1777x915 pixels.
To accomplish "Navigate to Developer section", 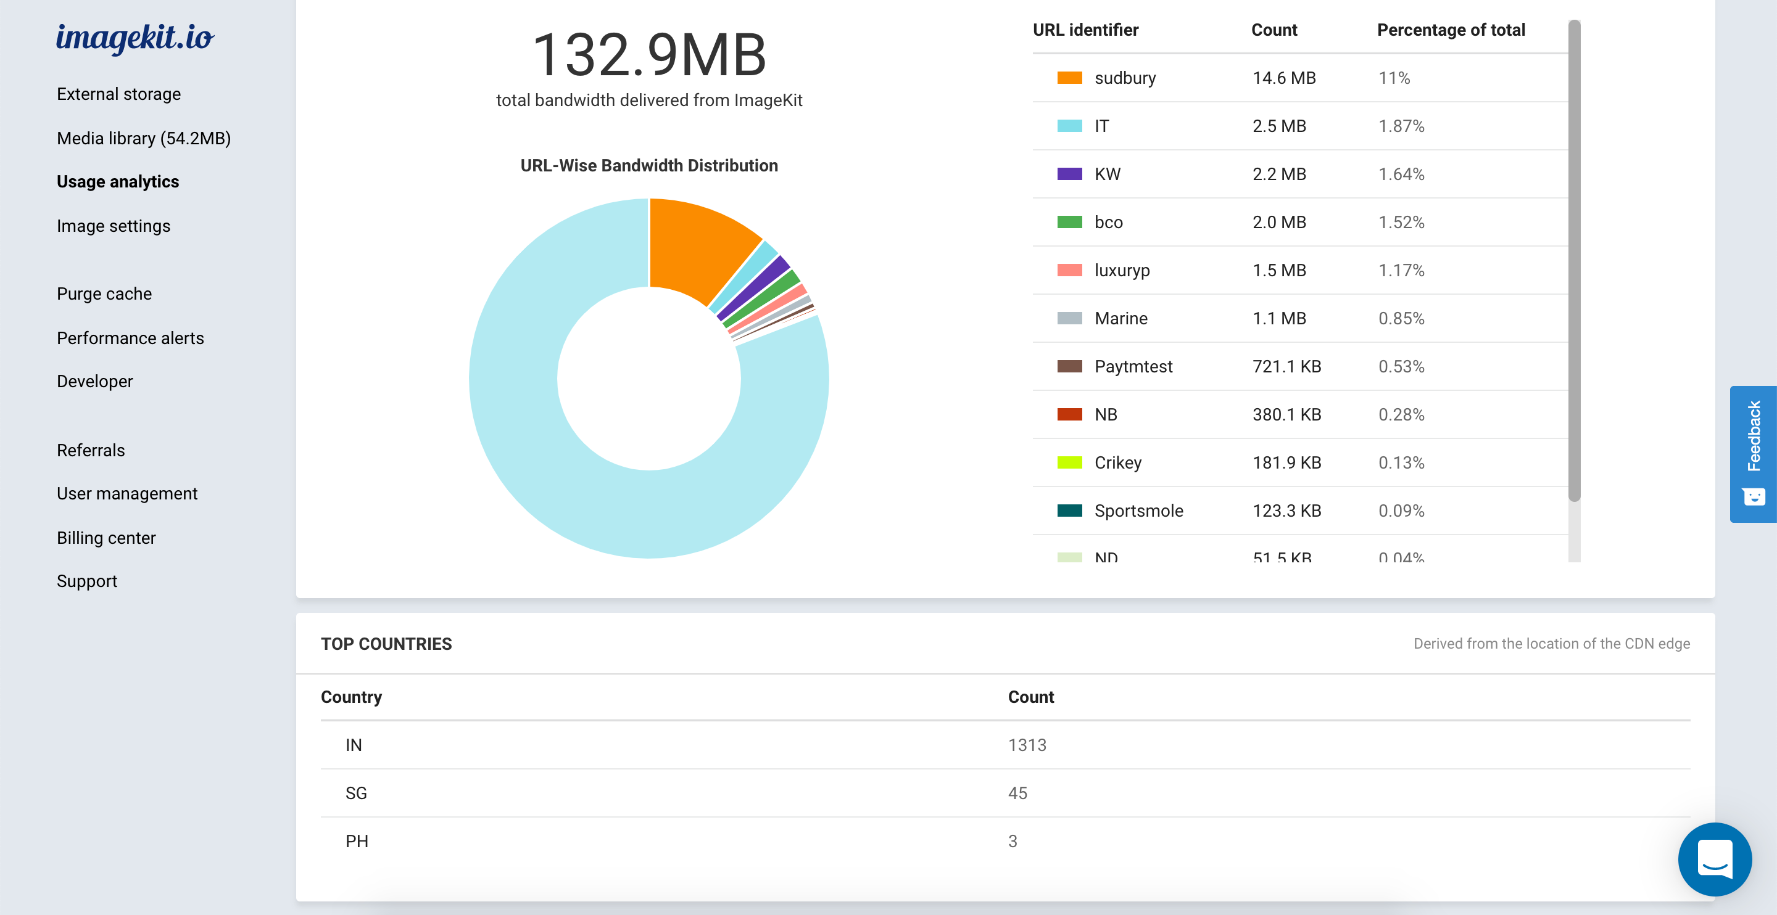I will click(94, 381).
